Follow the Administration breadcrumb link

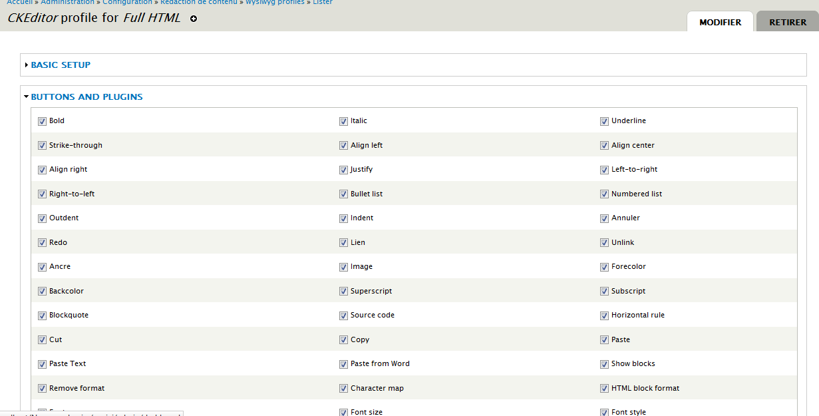68,2
